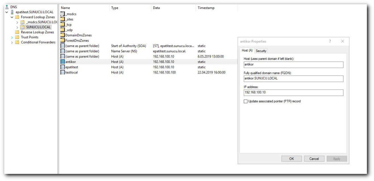
Task: Click the SUNUCU.LOCAL zone icon in the tree
Action: pos(22,27)
